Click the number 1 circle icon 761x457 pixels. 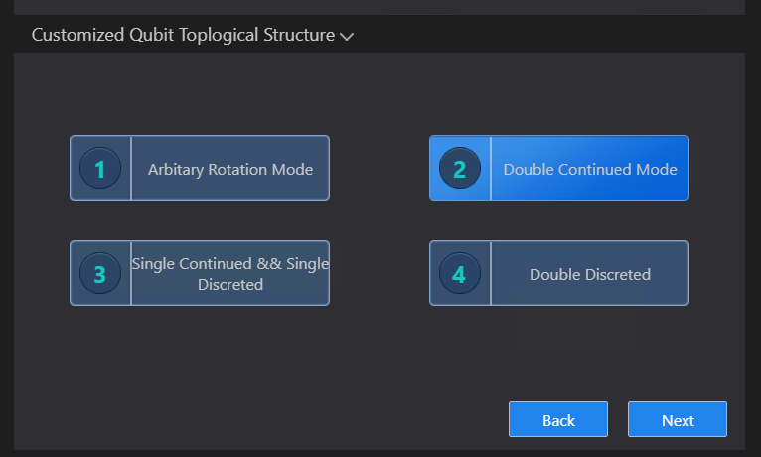pos(100,168)
